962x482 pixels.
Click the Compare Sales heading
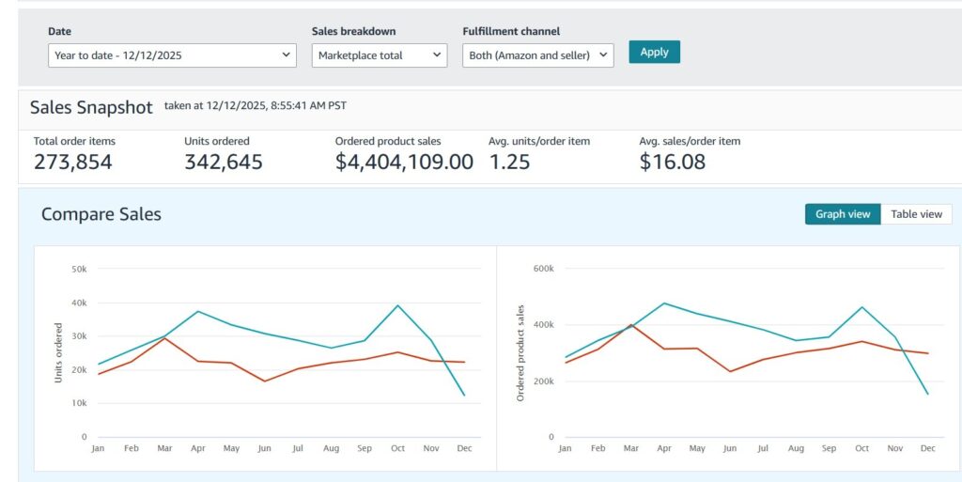coord(101,214)
